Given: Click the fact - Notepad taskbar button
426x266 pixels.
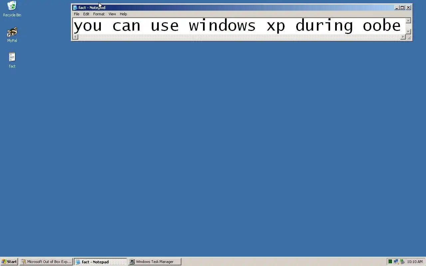Looking at the screenshot, I should [101, 262].
